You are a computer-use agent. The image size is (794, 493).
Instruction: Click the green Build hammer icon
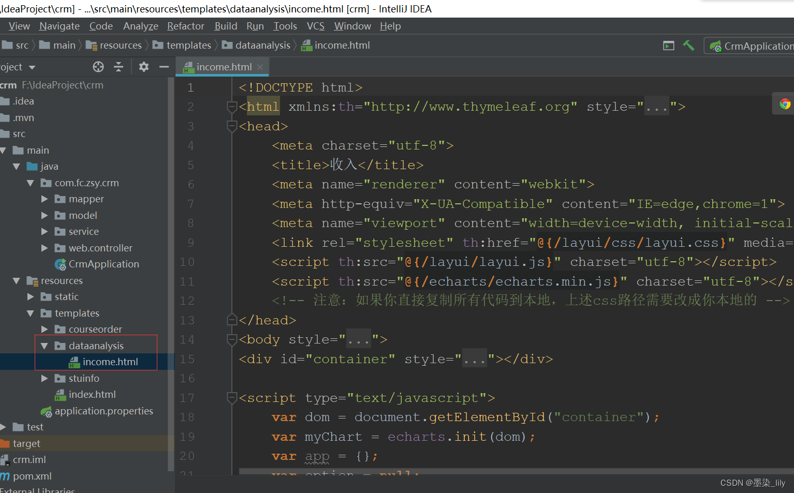[x=689, y=46]
